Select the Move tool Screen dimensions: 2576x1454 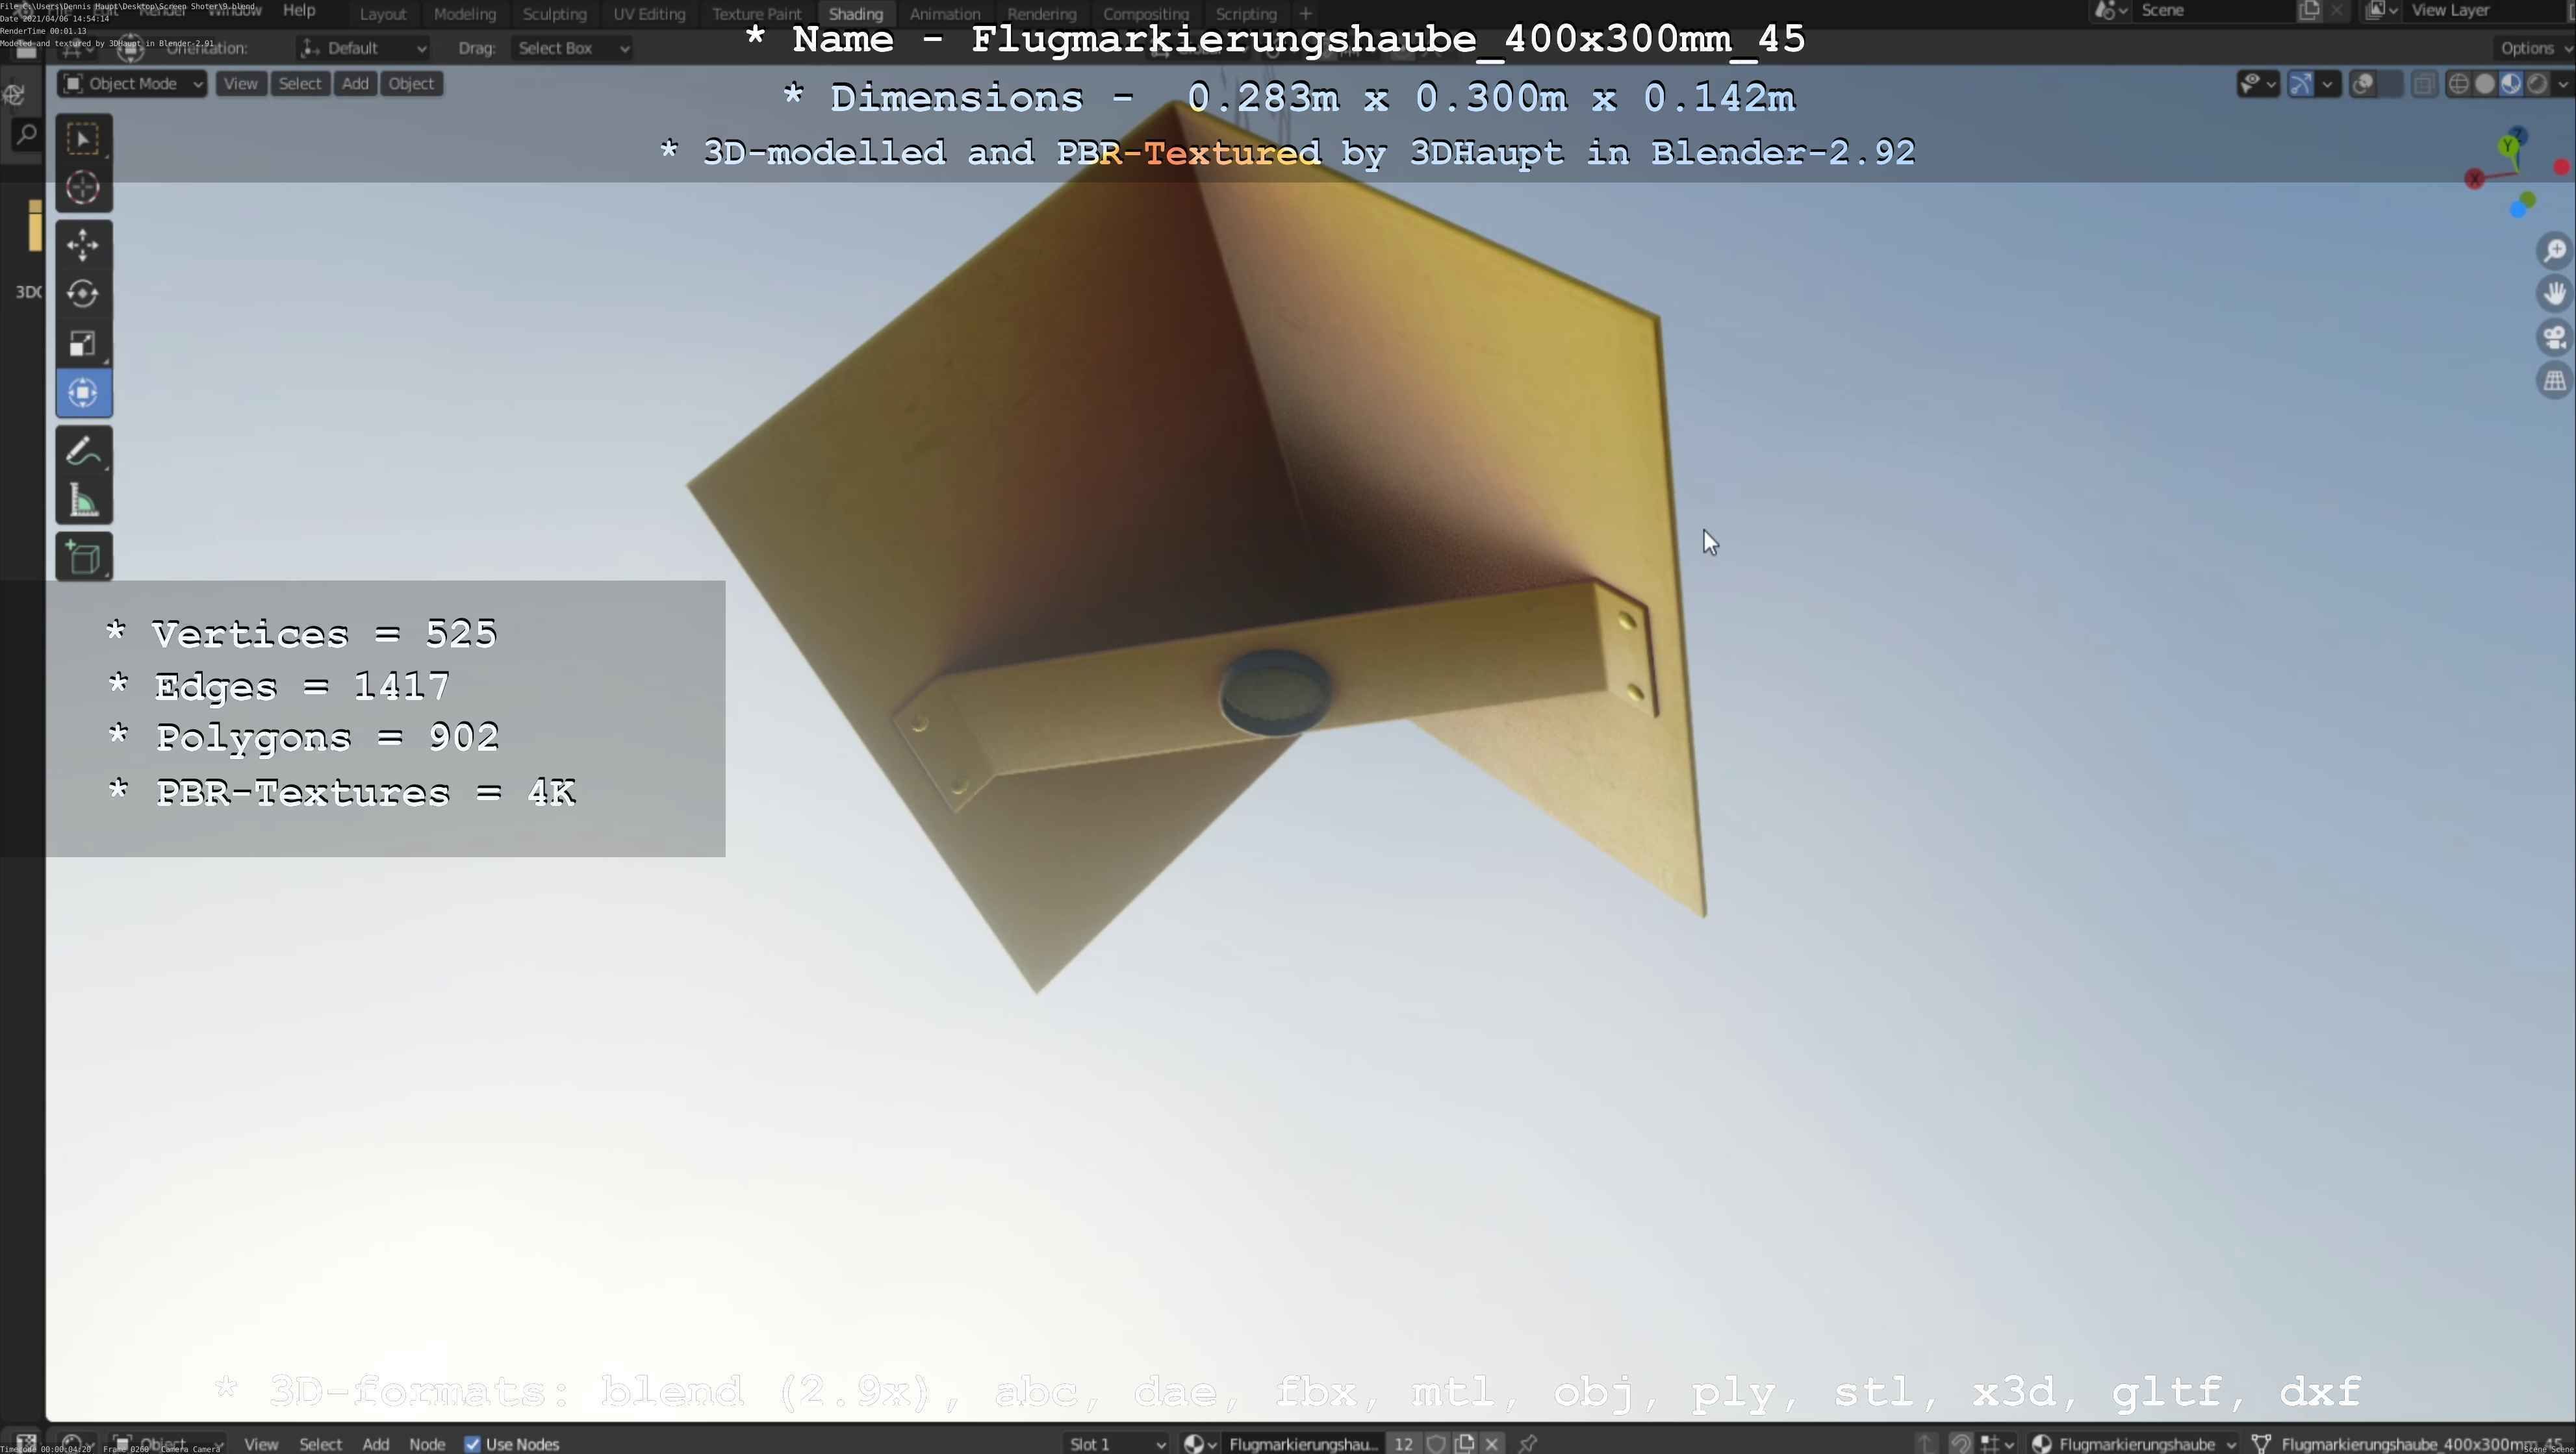tap(83, 245)
